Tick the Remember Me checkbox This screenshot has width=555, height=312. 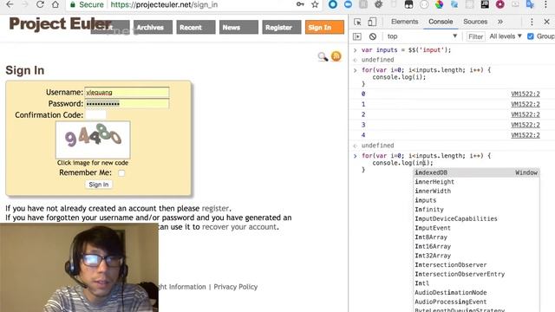click(121, 173)
